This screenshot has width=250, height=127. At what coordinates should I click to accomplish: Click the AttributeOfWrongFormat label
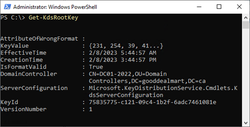(x=39, y=39)
